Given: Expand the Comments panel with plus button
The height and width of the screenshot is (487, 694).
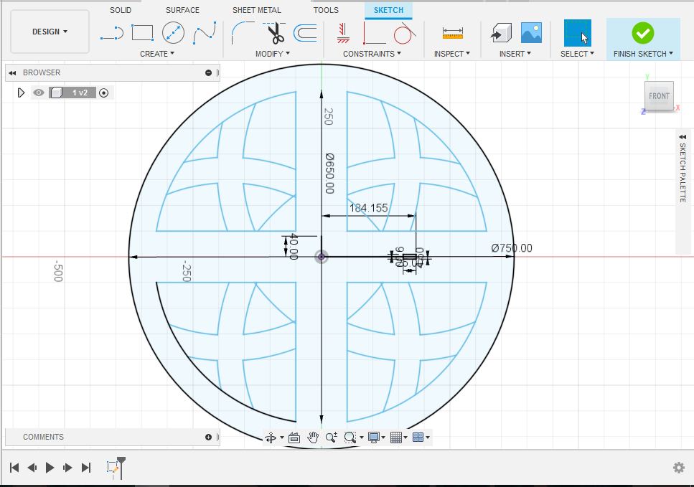Looking at the screenshot, I should (208, 437).
